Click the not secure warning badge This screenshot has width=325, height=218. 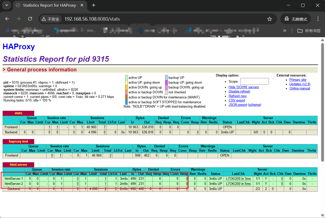pos(50,19)
